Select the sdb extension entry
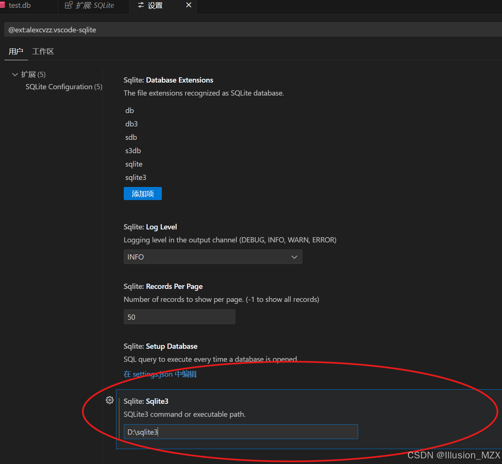502x464 pixels. pos(131,137)
